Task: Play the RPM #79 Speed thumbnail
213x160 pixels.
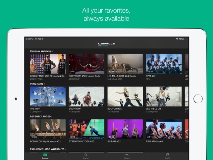Action: [x=164, y=129]
